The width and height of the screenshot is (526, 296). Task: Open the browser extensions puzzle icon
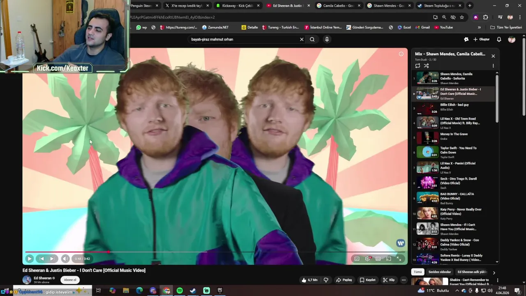point(485,17)
